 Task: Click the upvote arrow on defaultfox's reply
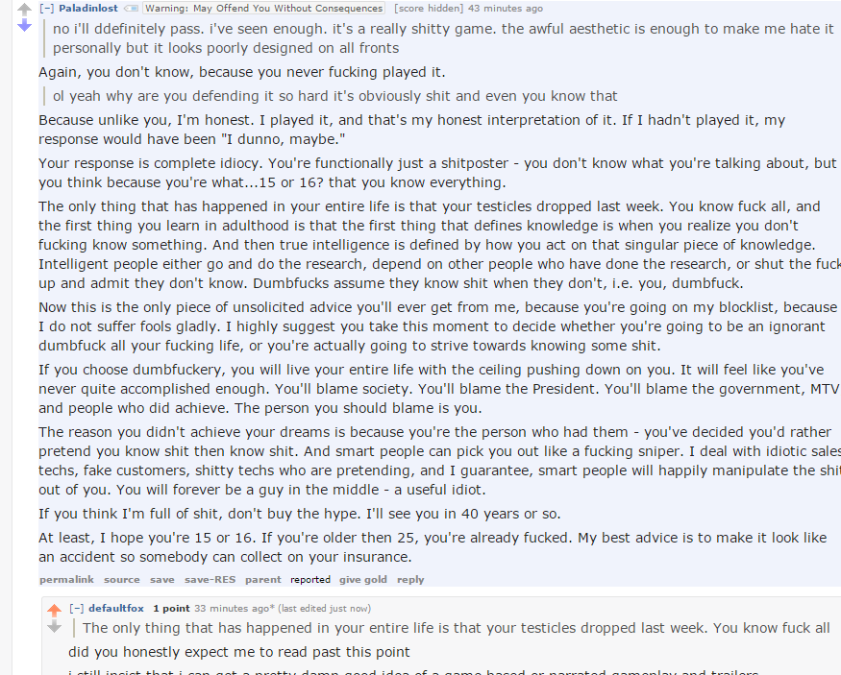pos(55,611)
